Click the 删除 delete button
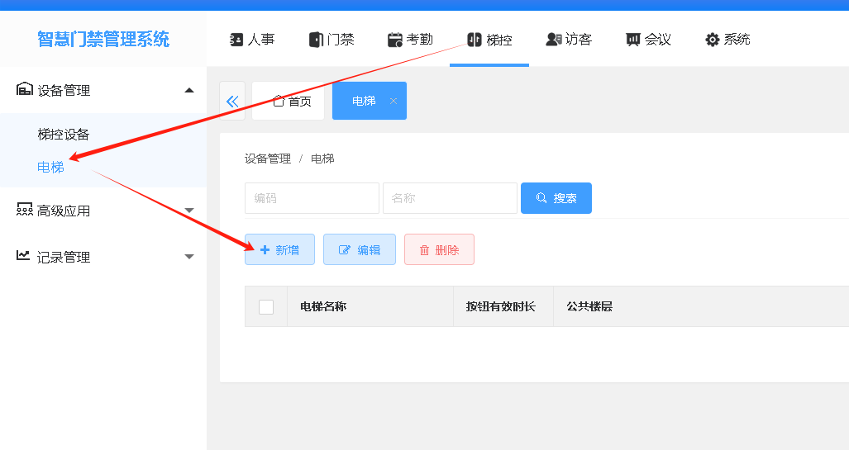The height and width of the screenshot is (450, 849). pyautogui.click(x=439, y=249)
